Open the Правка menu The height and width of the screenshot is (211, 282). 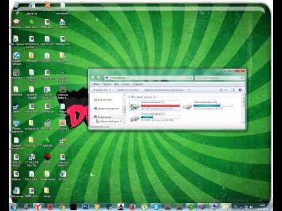coord(107,84)
